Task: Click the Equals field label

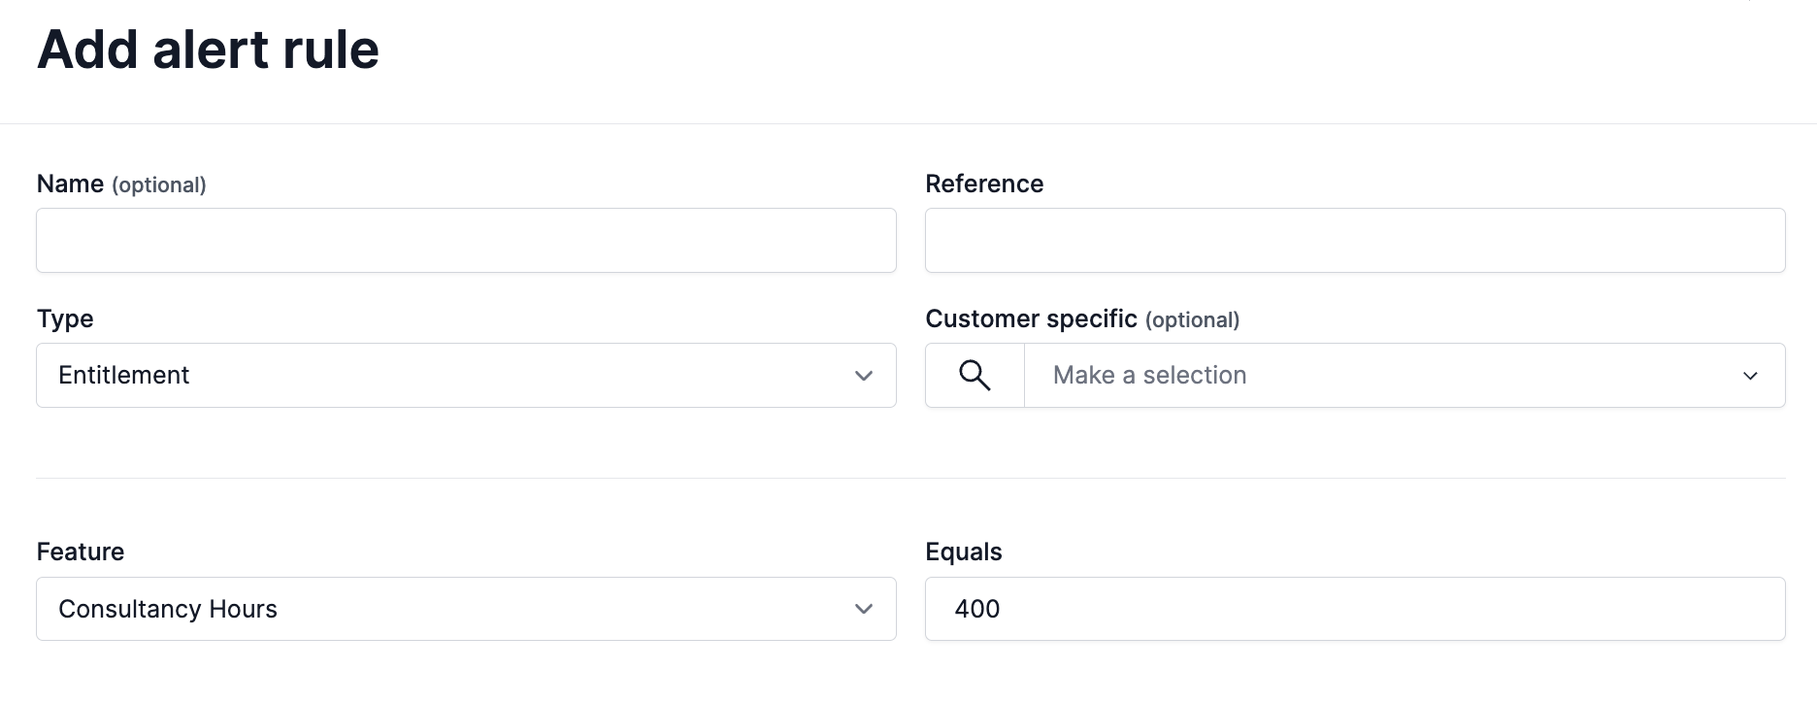Action: pyautogui.click(x=964, y=552)
